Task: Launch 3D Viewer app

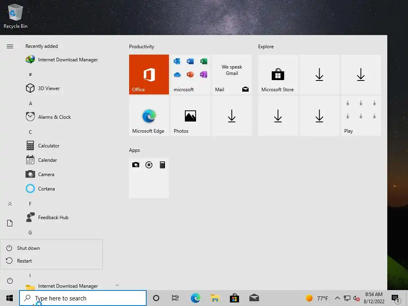Action: pyautogui.click(x=43, y=88)
